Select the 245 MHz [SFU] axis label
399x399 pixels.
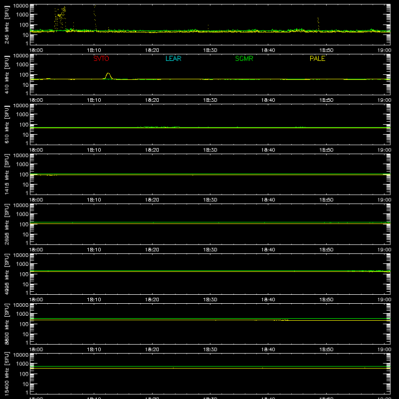click(7, 24)
